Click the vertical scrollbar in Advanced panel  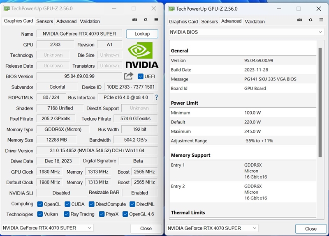coord(320,102)
